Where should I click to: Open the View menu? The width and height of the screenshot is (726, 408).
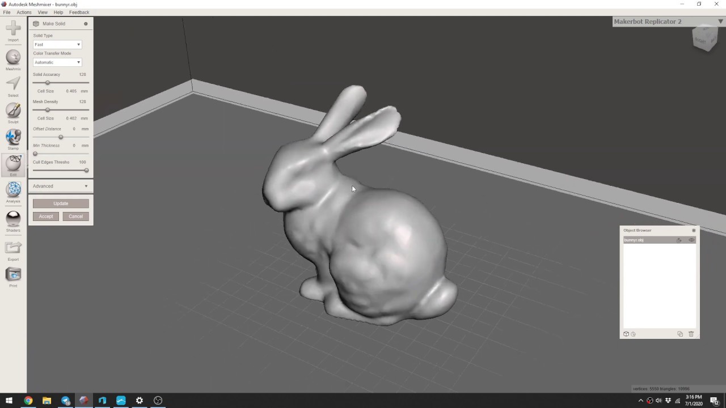[43, 12]
